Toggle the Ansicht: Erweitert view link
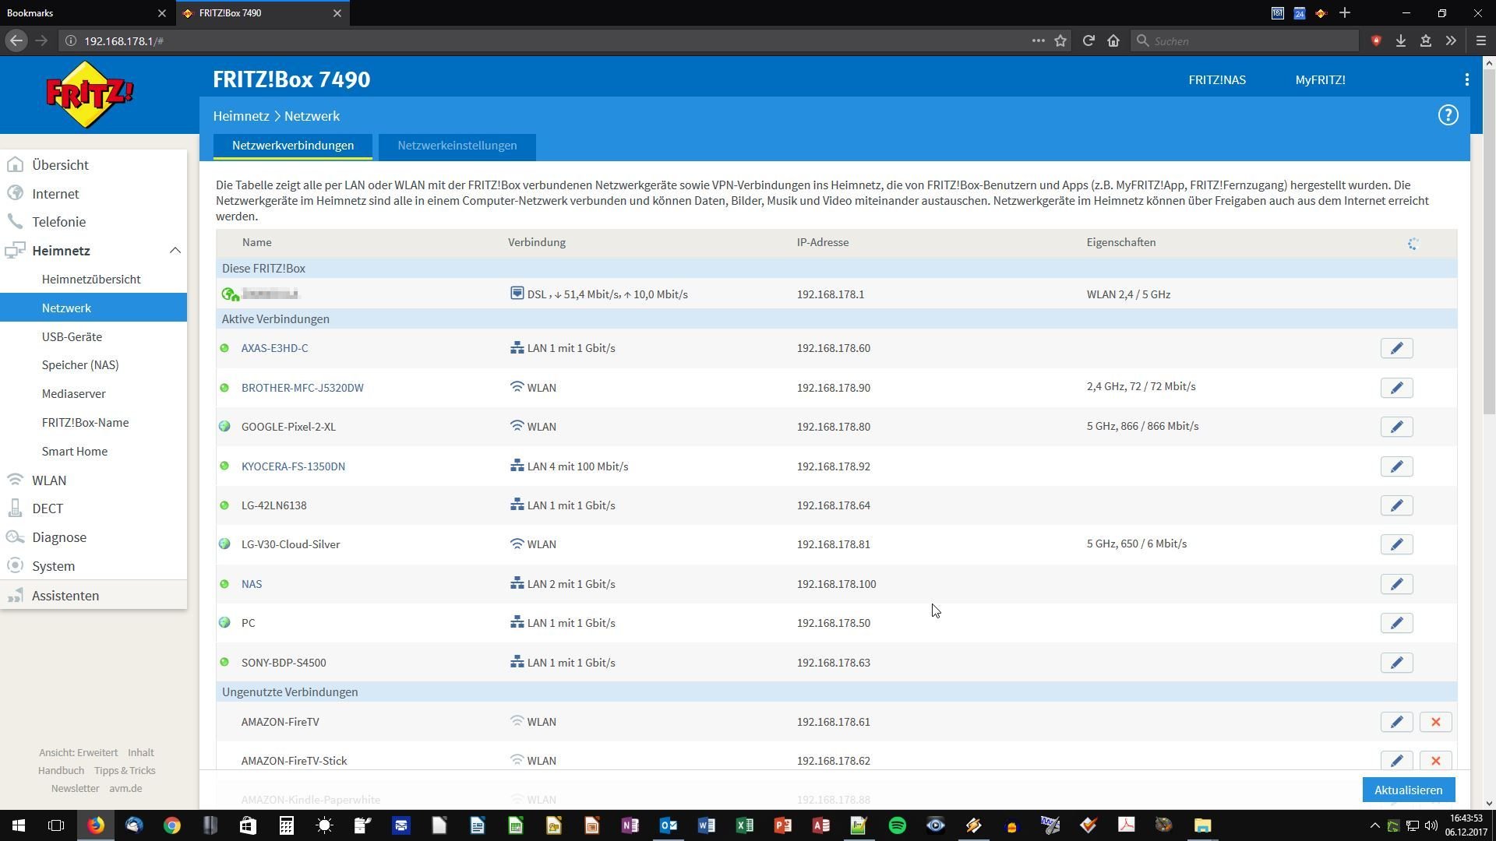 tap(78, 753)
